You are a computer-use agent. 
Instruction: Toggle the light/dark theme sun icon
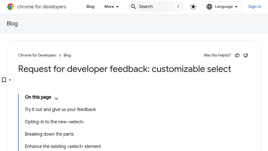(193, 7)
